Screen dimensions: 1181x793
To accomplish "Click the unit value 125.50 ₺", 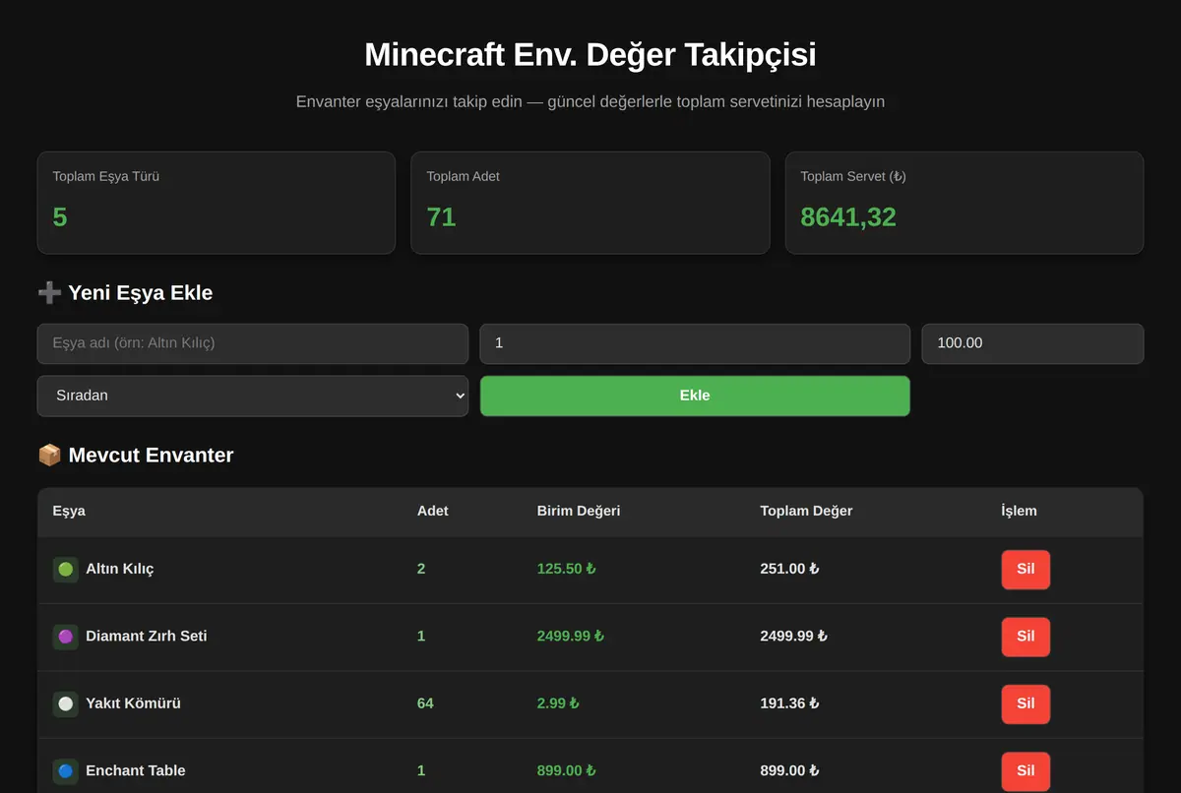I will 566,569.
